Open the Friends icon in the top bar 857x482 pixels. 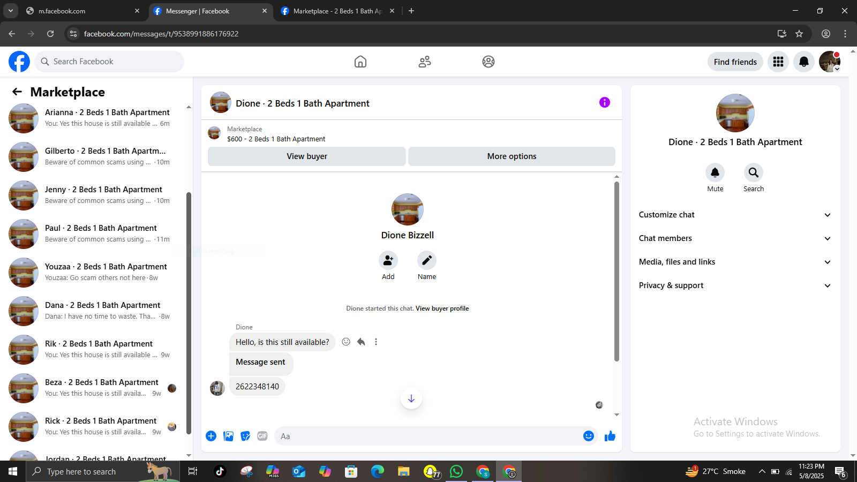(x=425, y=62)
